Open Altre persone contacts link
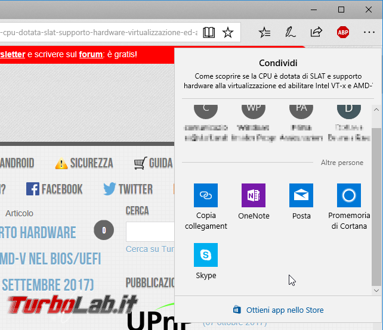Viewport: 383px width, 330px height. 342,163
